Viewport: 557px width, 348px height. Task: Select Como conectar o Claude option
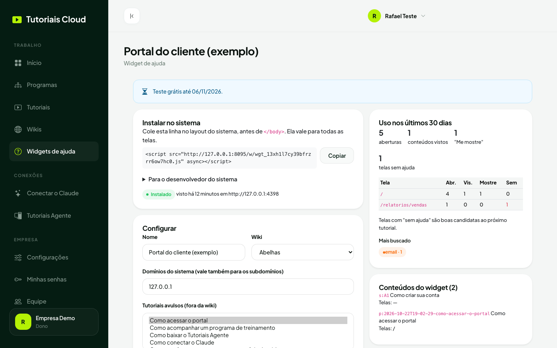point(248,343)
